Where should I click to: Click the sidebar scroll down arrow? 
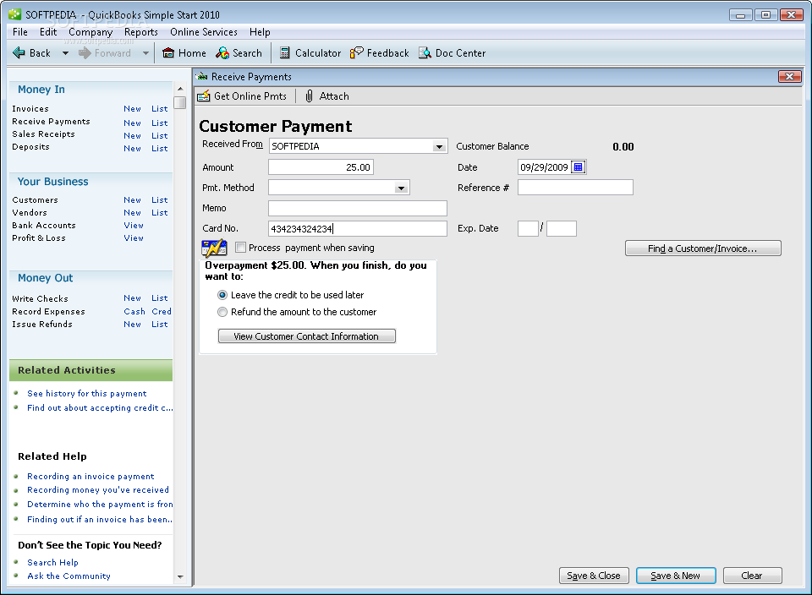tap(180, 576)
